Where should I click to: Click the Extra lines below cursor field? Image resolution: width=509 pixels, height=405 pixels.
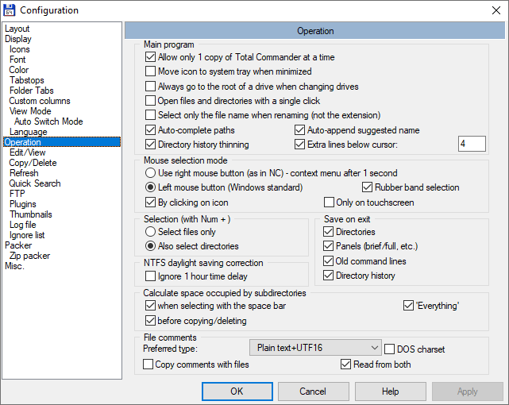tap(472, 144)
